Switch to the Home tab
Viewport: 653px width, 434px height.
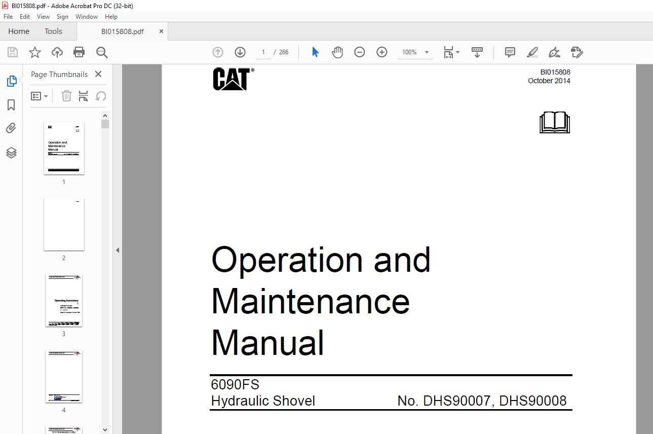coord(19,31)
